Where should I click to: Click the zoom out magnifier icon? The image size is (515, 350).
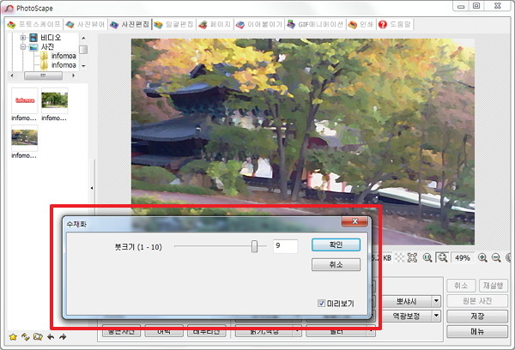(496, 257)
